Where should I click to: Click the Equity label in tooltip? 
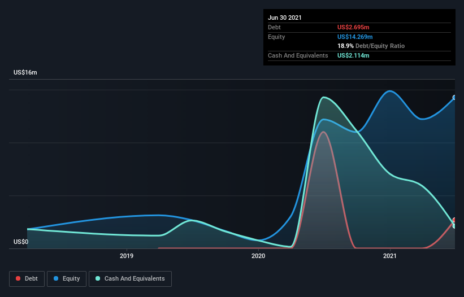pos(276,37)
